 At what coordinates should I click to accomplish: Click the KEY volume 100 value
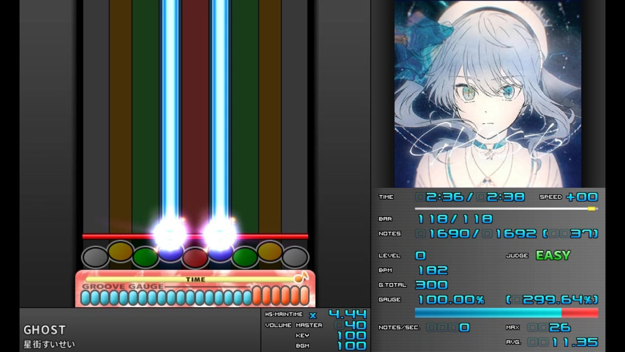click(x=352, y=335)
